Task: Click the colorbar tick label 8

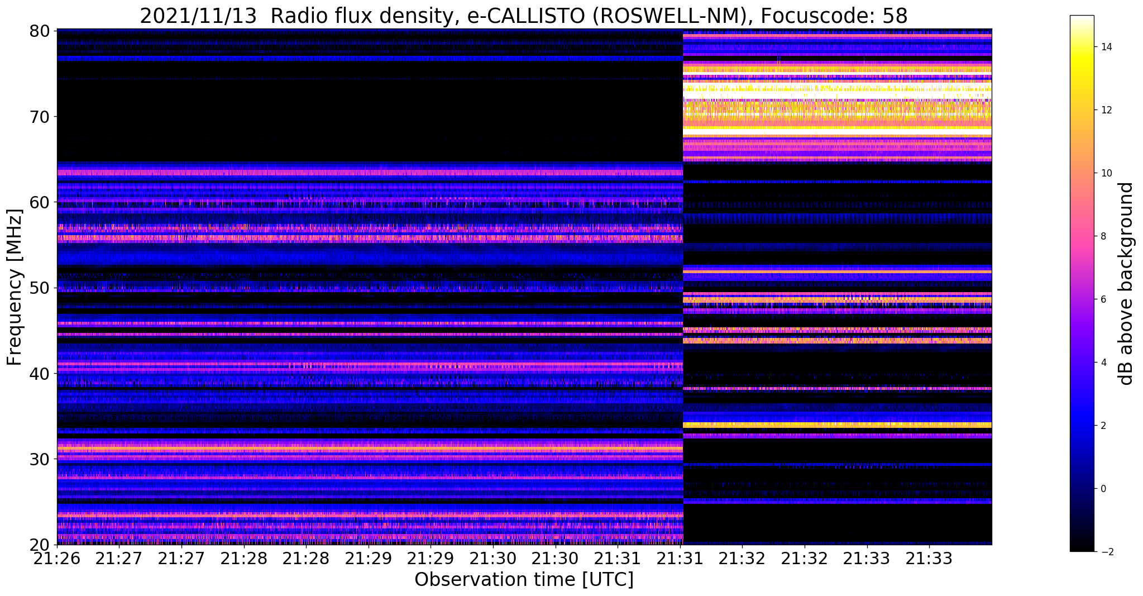Action: tap(1103, 236)
